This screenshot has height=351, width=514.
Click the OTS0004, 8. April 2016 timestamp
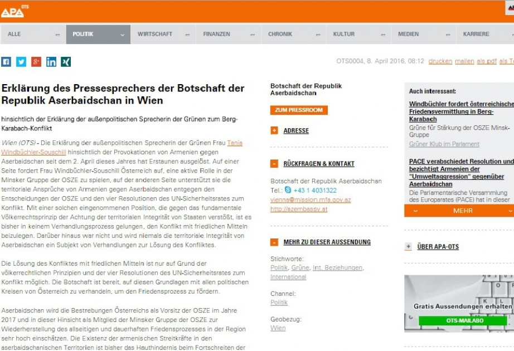[380, 61]
